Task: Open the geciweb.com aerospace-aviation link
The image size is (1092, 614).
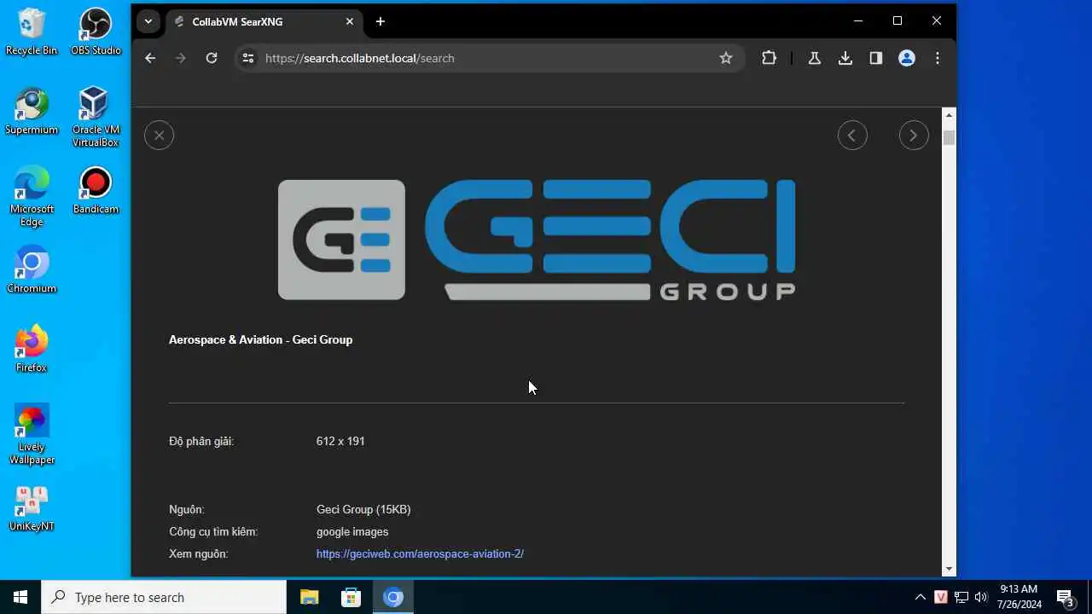Action: 420,554
